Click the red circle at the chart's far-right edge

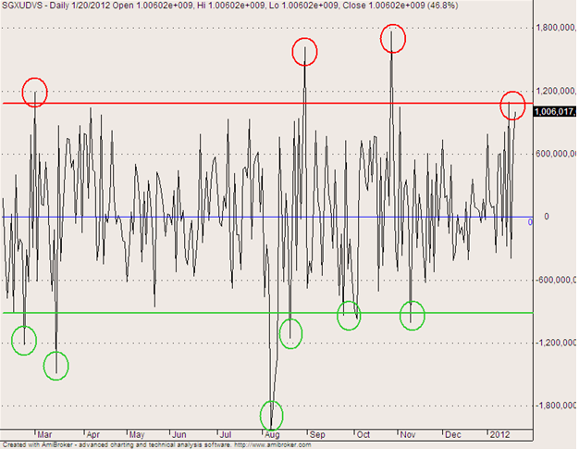[512, 106]
